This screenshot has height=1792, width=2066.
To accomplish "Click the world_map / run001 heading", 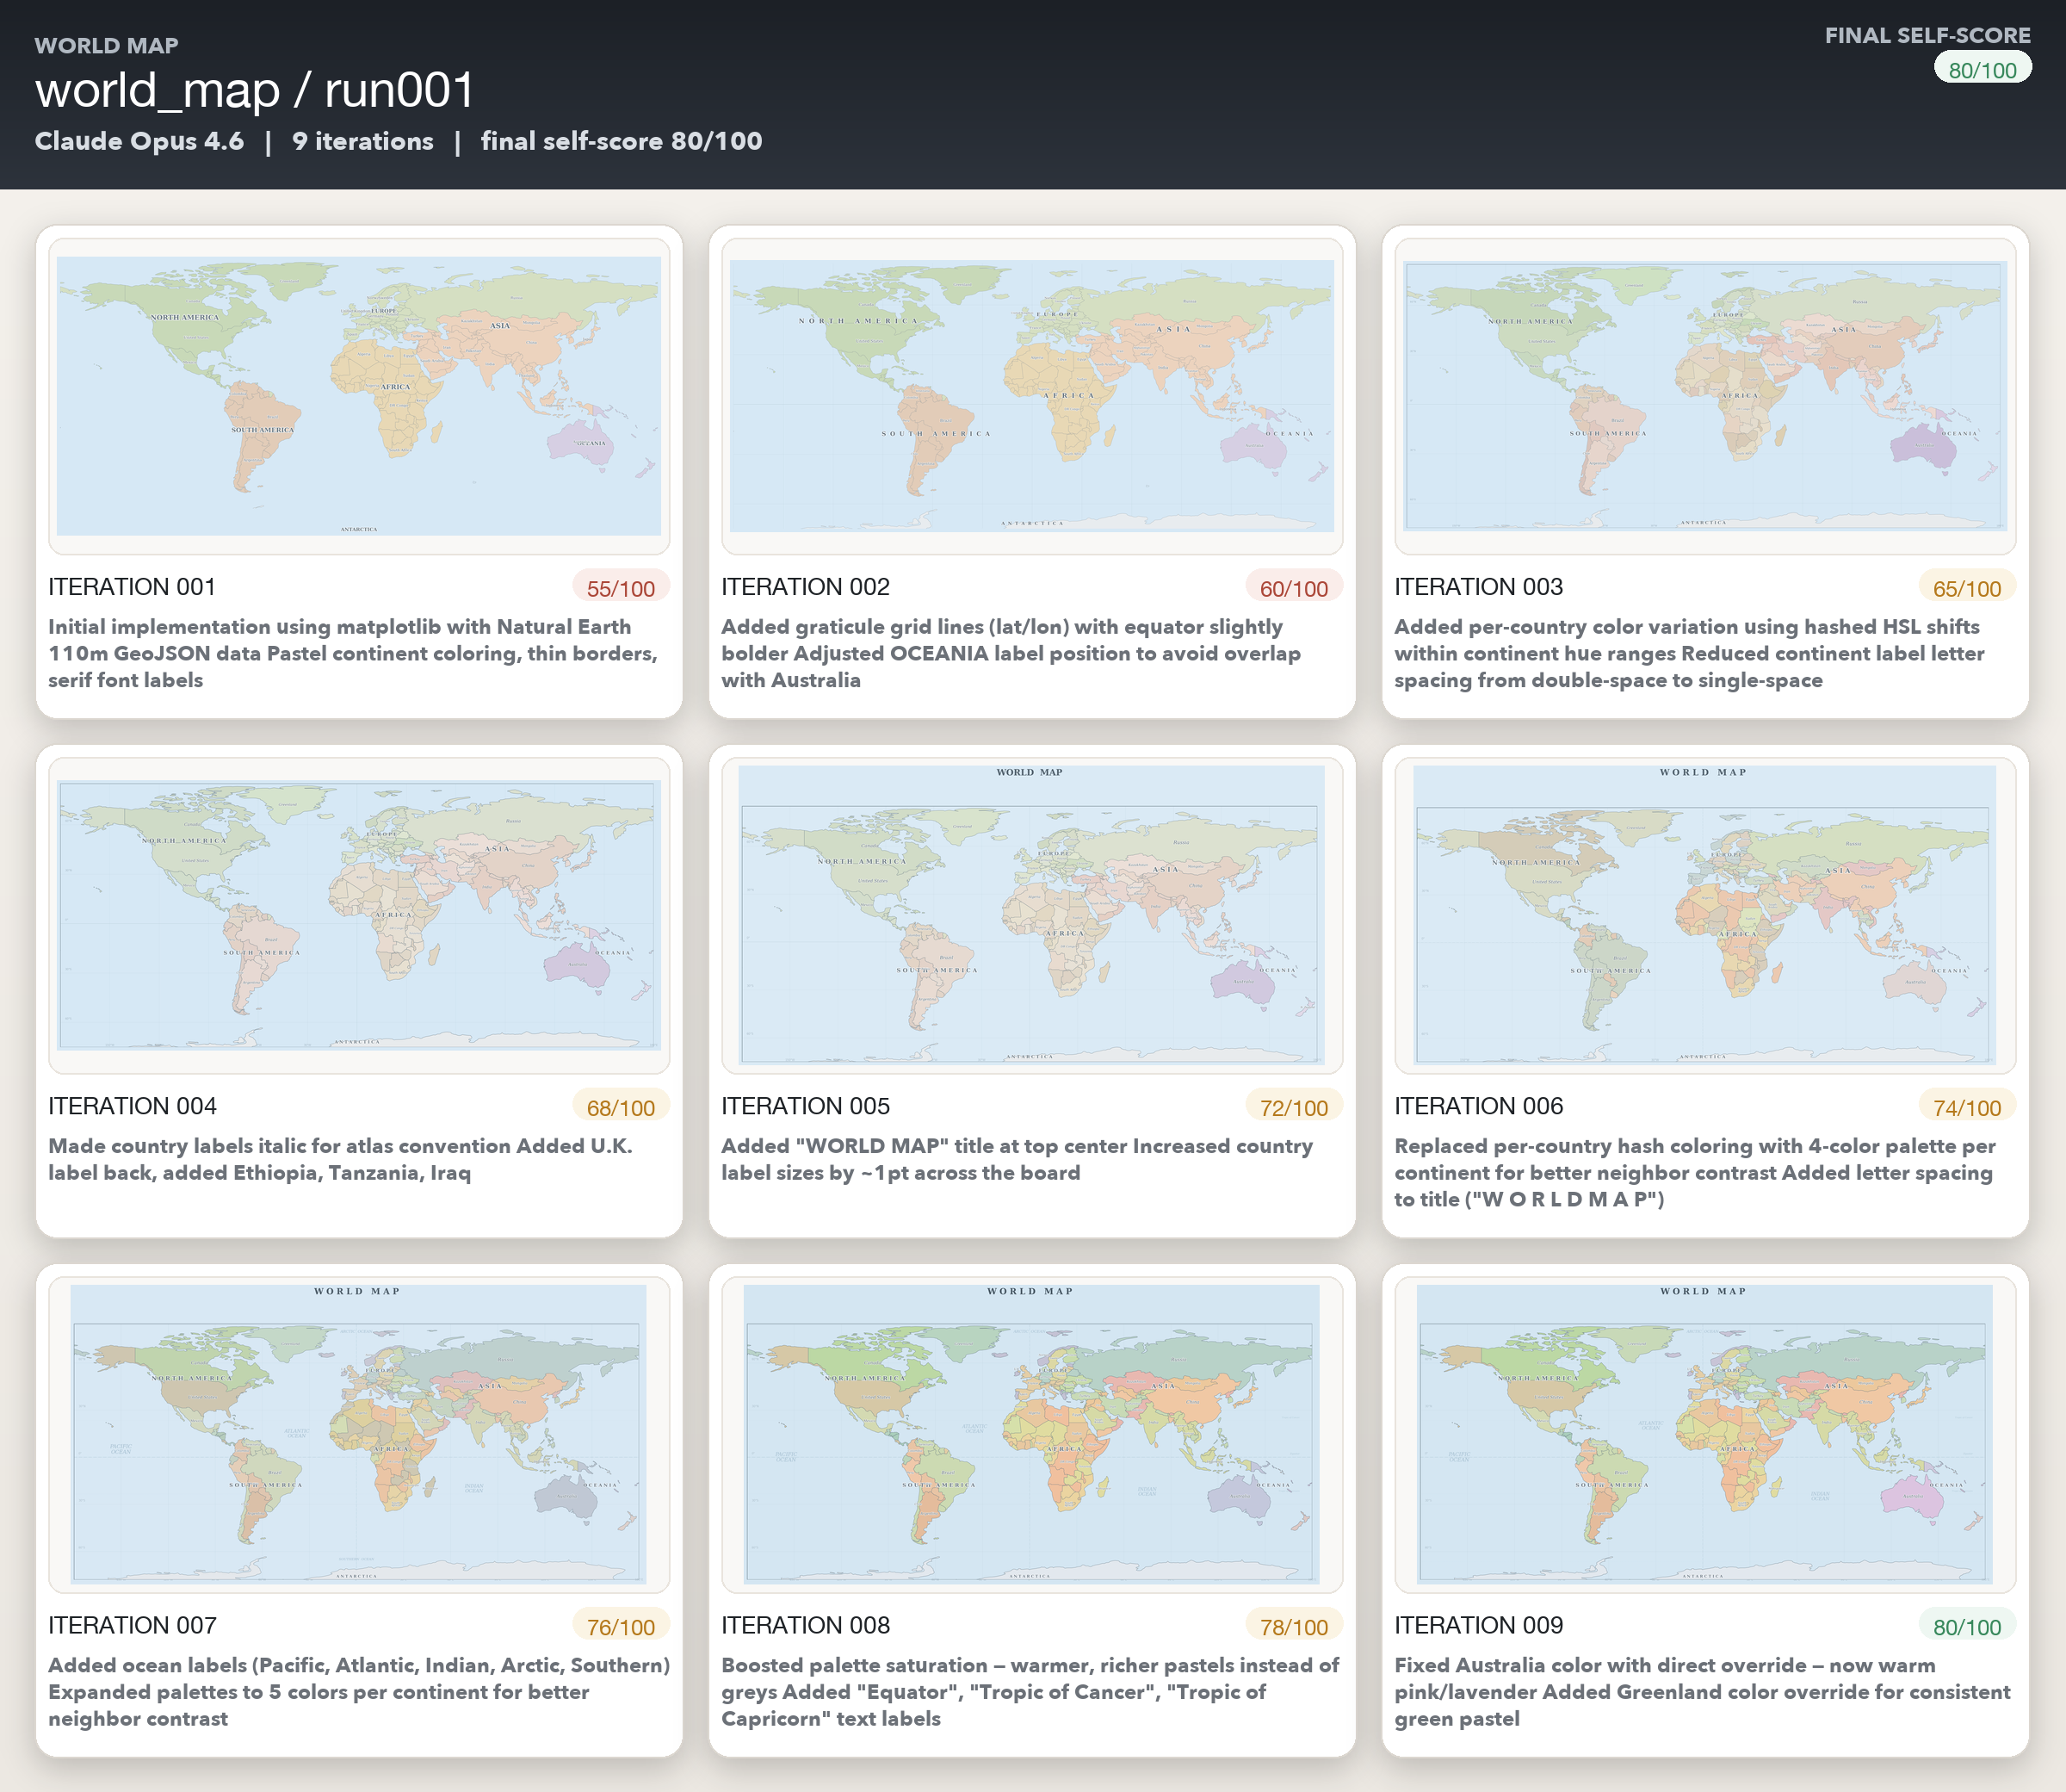I will pyautogui.click(x=255, y=91).
